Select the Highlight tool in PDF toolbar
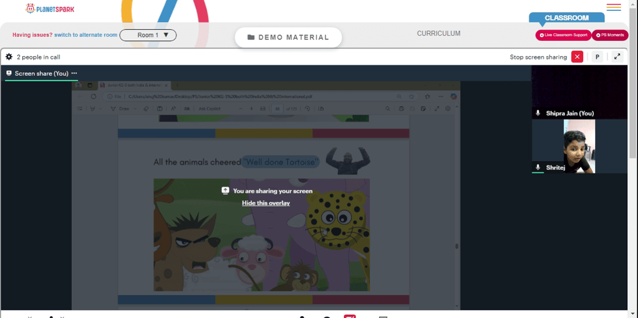The width and height of the screenshot is (638, 318). [x=93, y=109]
